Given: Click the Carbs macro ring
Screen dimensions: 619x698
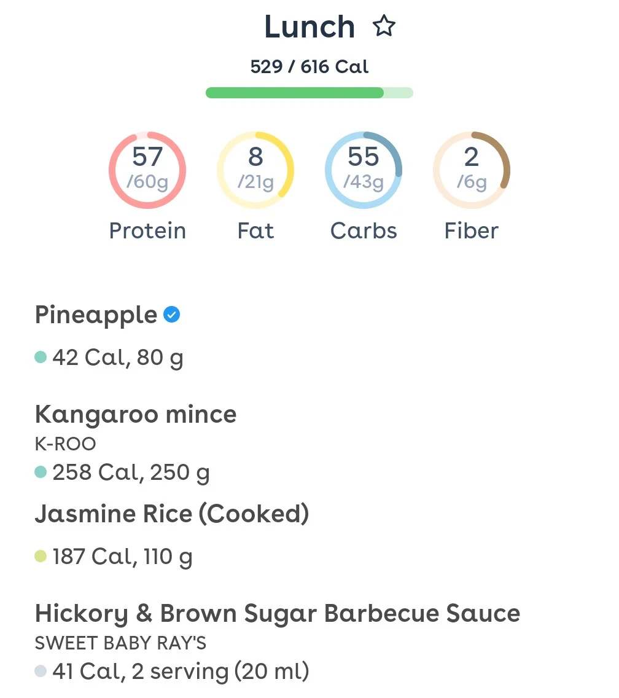Looking at the screenshot, I should (364, 170).
